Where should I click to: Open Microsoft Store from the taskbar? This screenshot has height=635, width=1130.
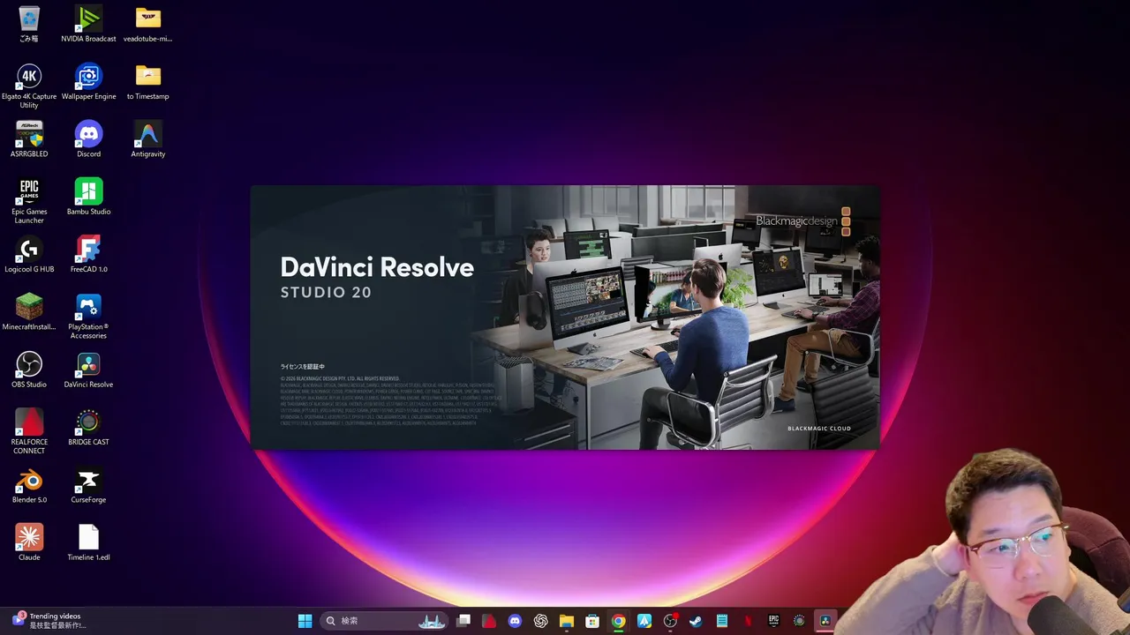click(592, 621)
